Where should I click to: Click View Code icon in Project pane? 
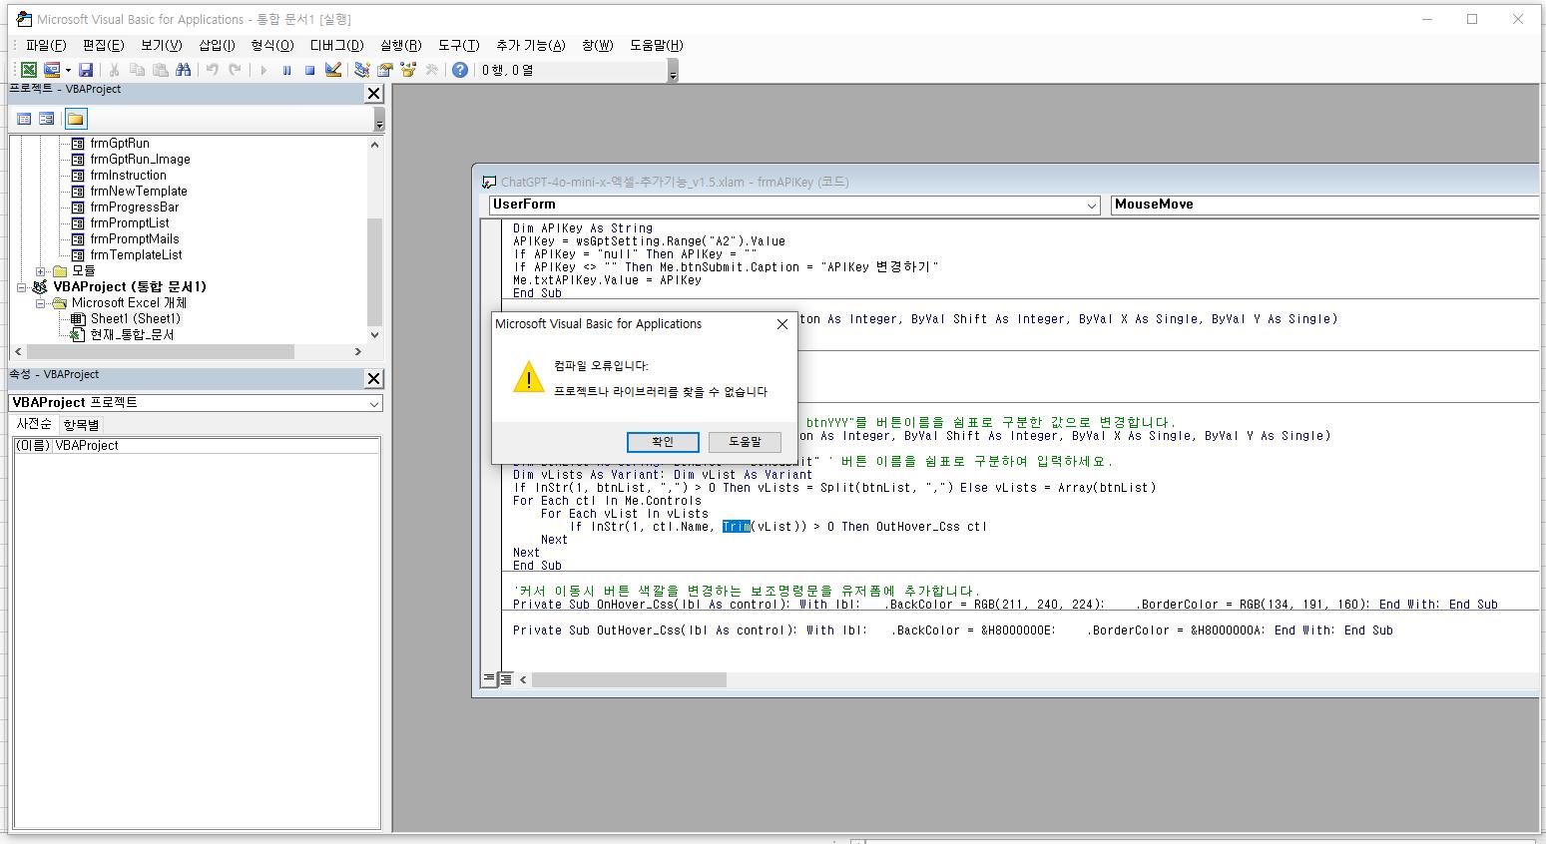[24, 119]
